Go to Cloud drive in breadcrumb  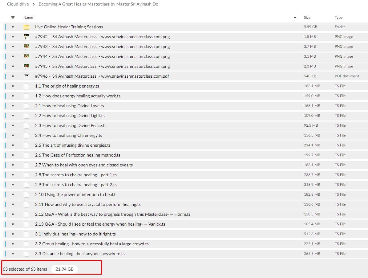[18, 4]
